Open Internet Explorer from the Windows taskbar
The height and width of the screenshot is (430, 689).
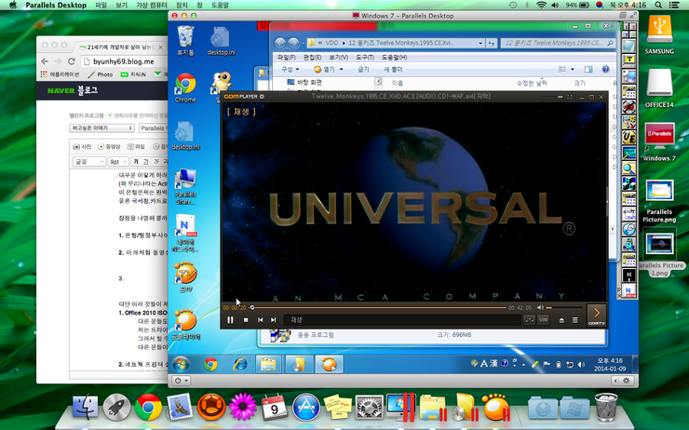point(240,364)
